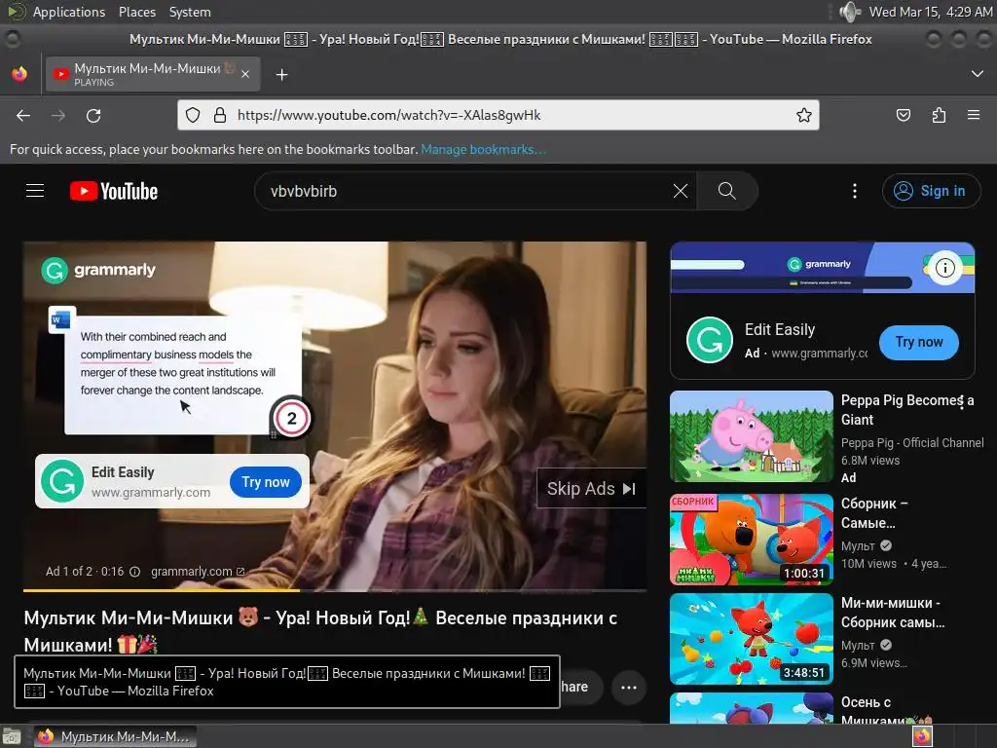Click the Firefox back arrow
Screen dimensions: 997x748
coord(23,115)
